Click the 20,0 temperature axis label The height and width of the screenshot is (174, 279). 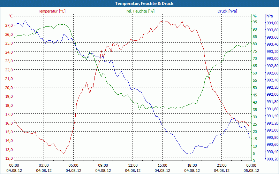[x=9, y=88]
